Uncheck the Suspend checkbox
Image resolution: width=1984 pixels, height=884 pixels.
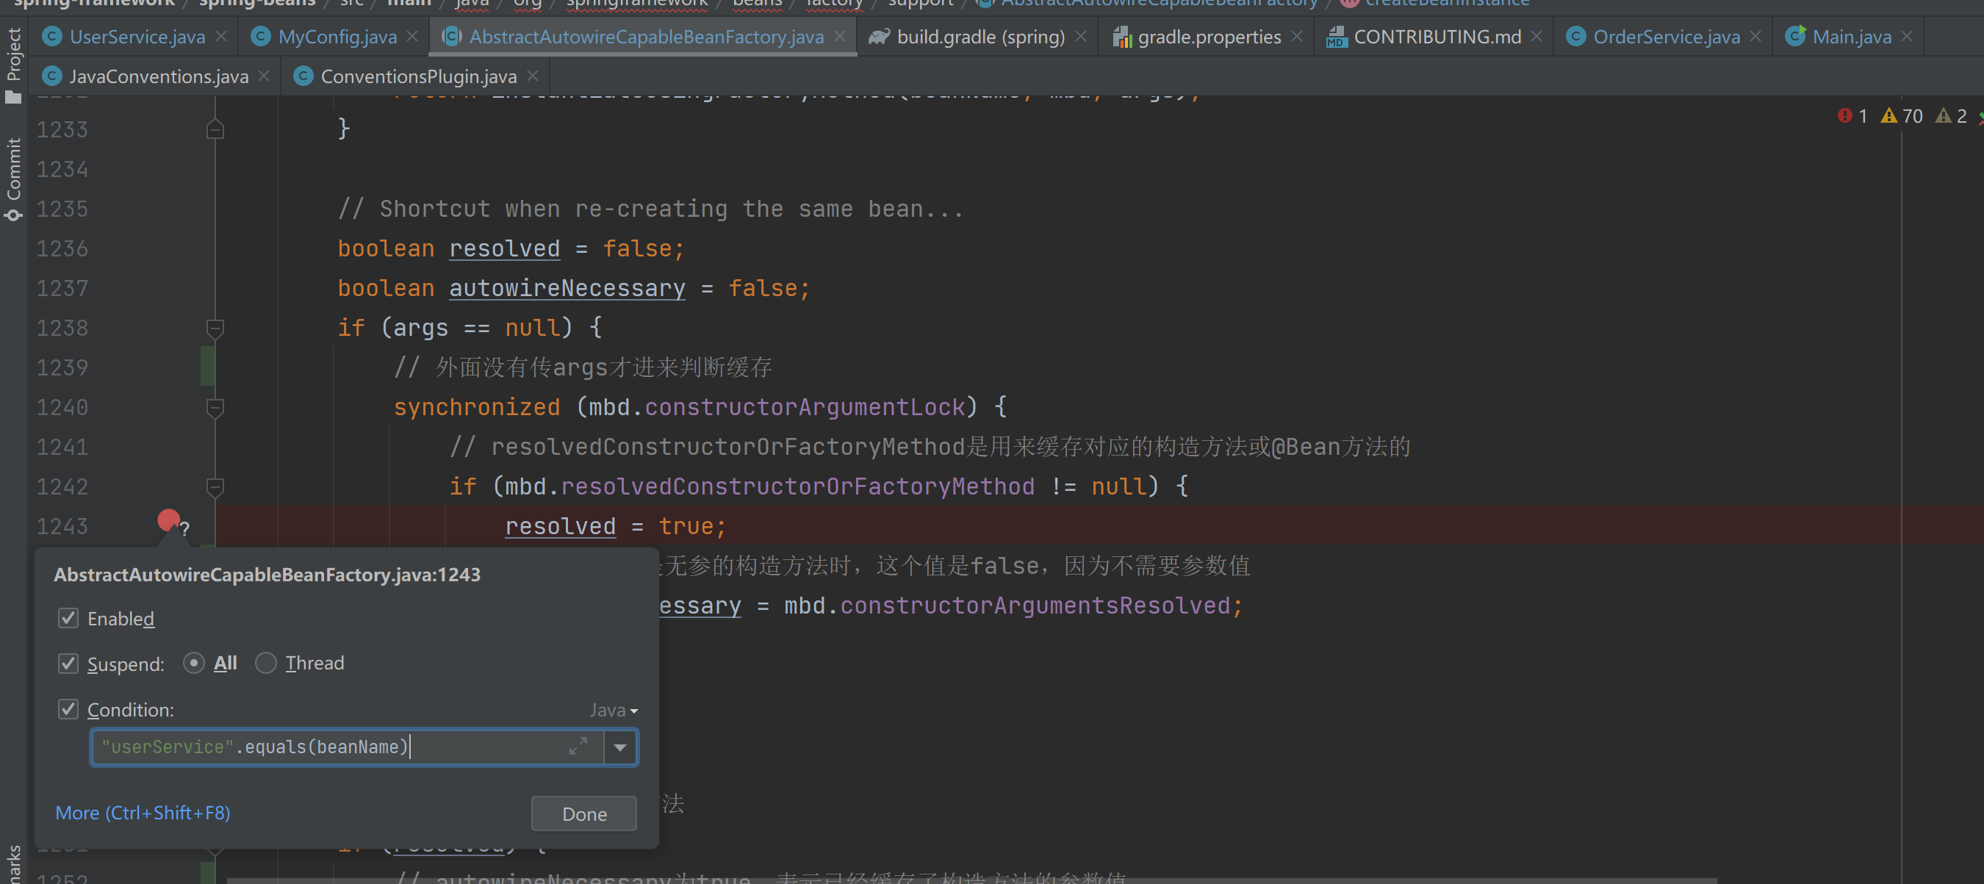[x=68, y=663]
